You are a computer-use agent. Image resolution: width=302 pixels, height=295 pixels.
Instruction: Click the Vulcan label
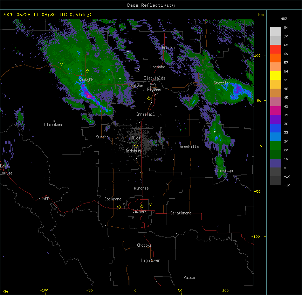[x=190, y=277]
